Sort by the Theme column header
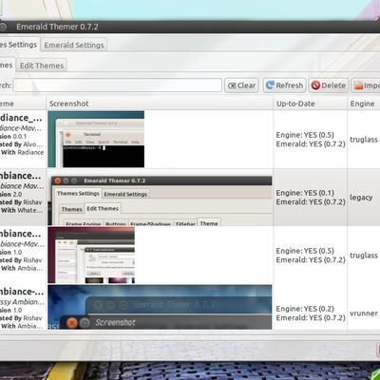 (23, 104)
